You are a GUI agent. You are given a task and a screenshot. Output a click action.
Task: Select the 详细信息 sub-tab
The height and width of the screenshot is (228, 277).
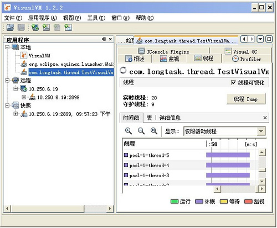[x=170, y=118]
